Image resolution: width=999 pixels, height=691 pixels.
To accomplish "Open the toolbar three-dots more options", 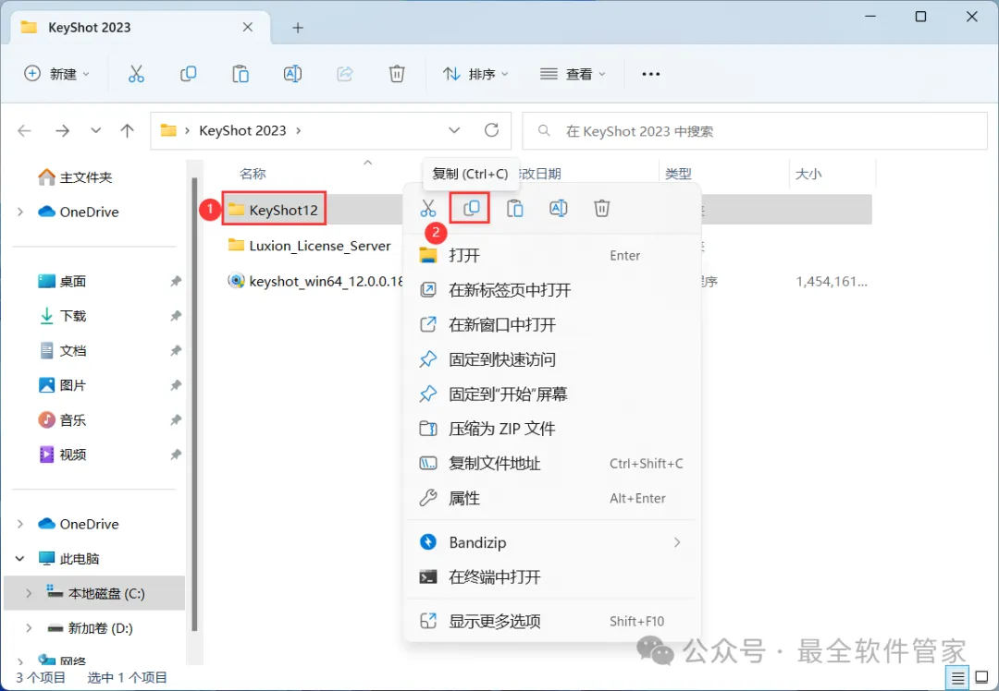I will pyautogui.click(x=650, y=74).
